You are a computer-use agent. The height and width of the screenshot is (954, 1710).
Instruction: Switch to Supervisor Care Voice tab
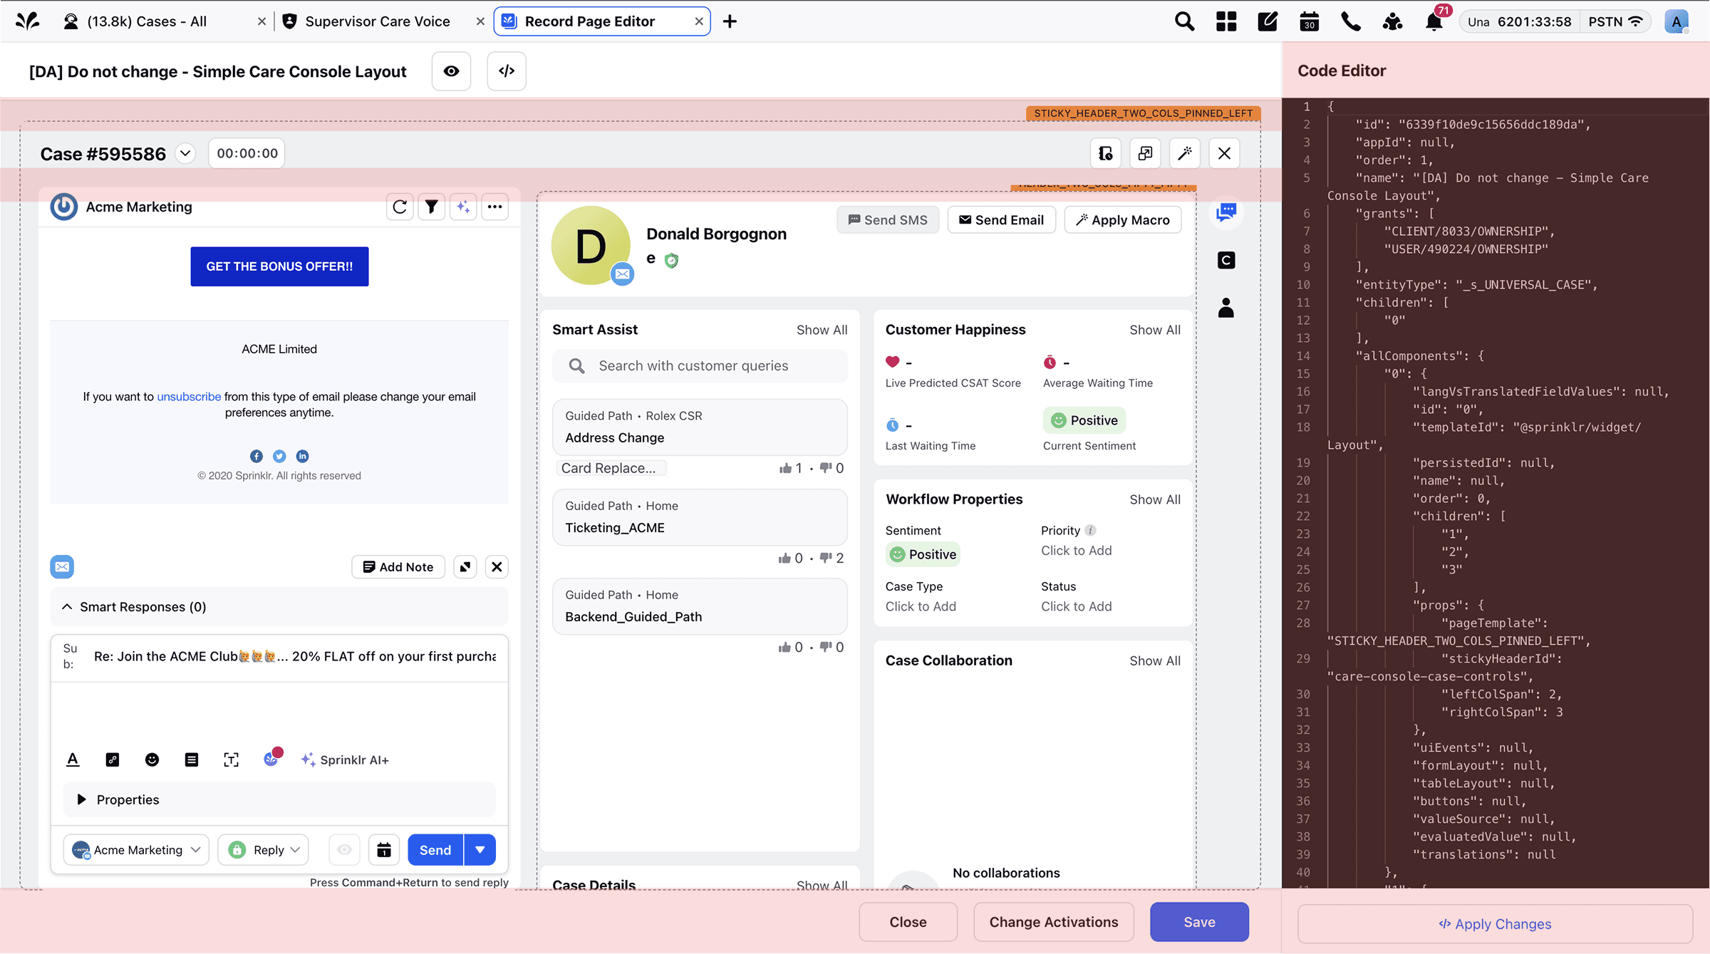tap(378, 21)
